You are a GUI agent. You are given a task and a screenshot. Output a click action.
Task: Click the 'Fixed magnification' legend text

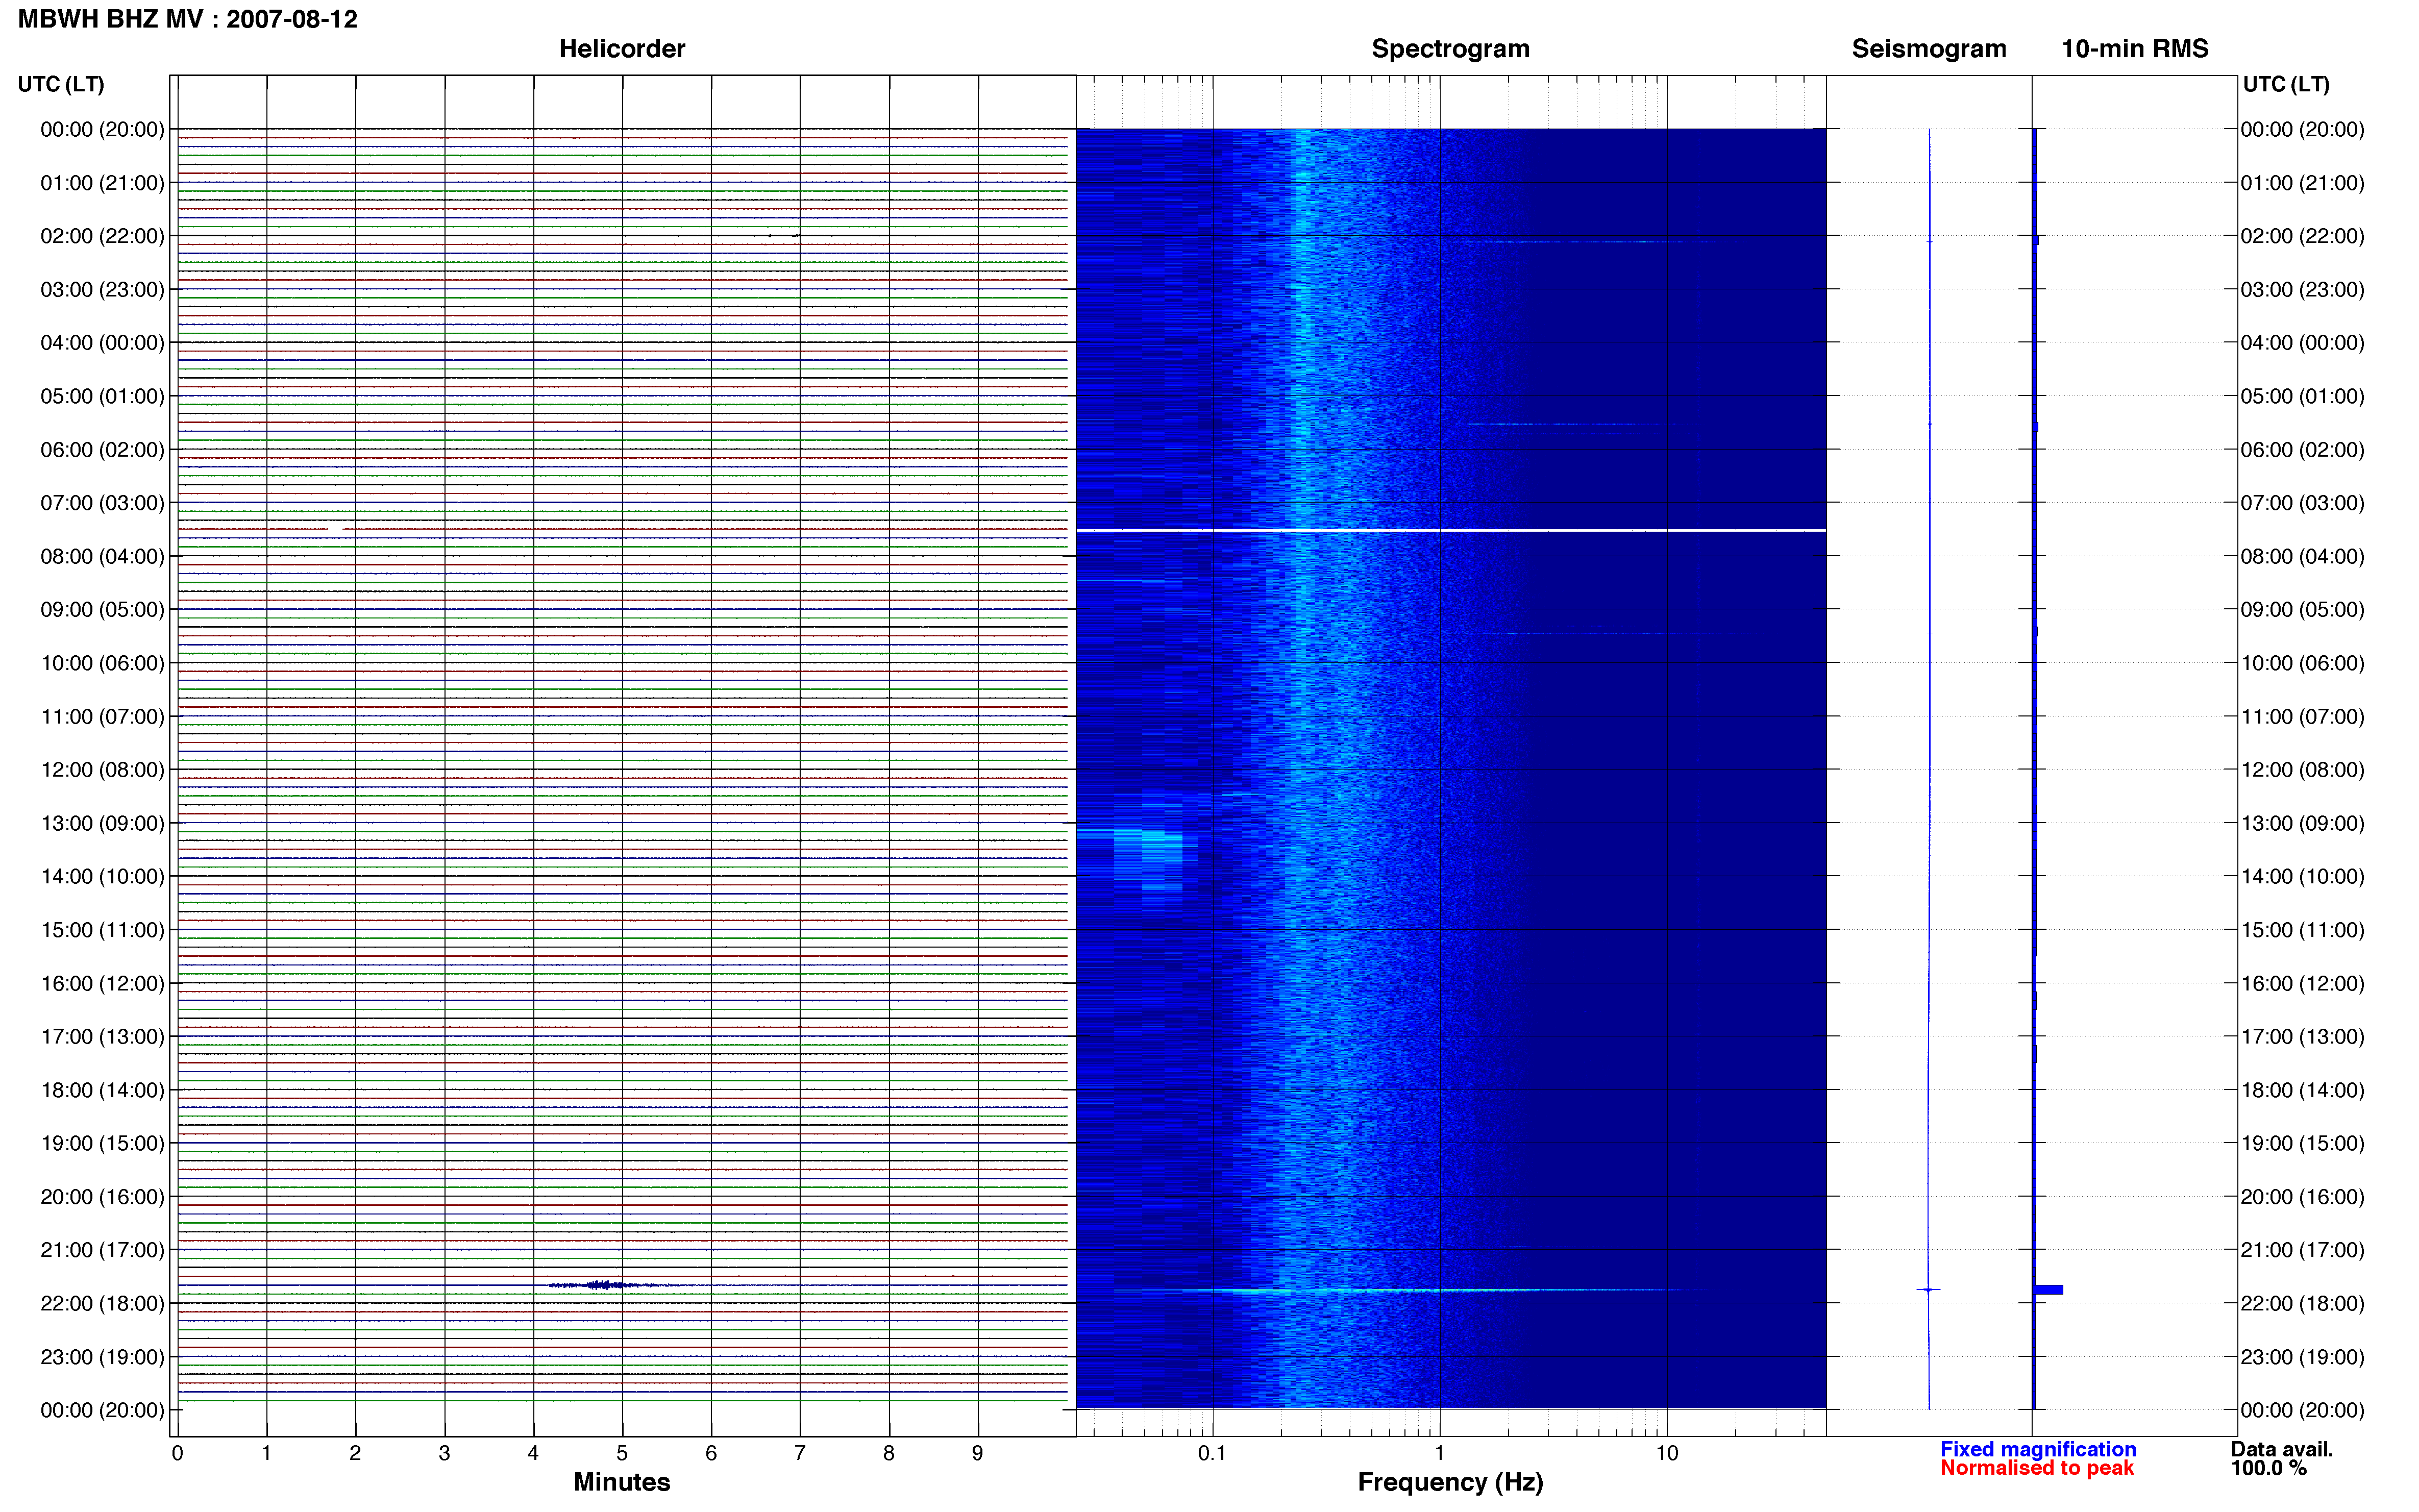coord(2038,1449)
